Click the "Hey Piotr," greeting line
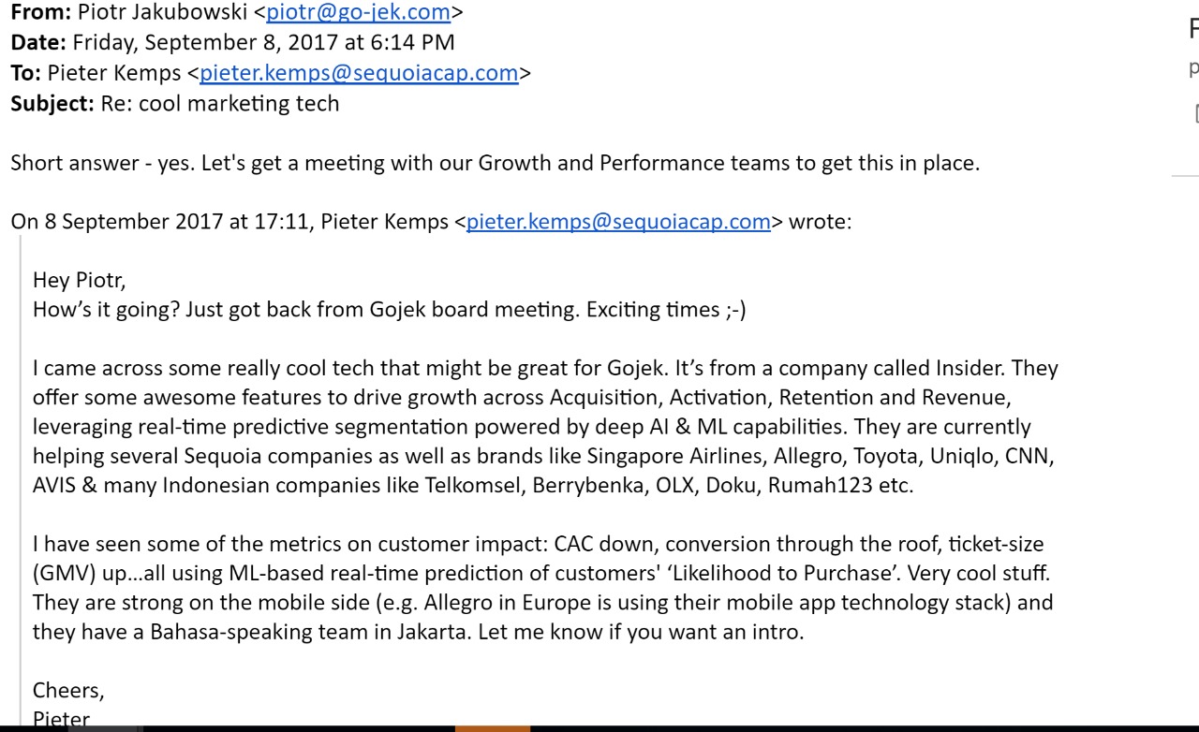 79,280
